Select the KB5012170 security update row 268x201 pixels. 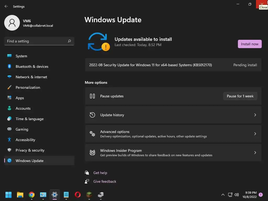click(173, 65)
